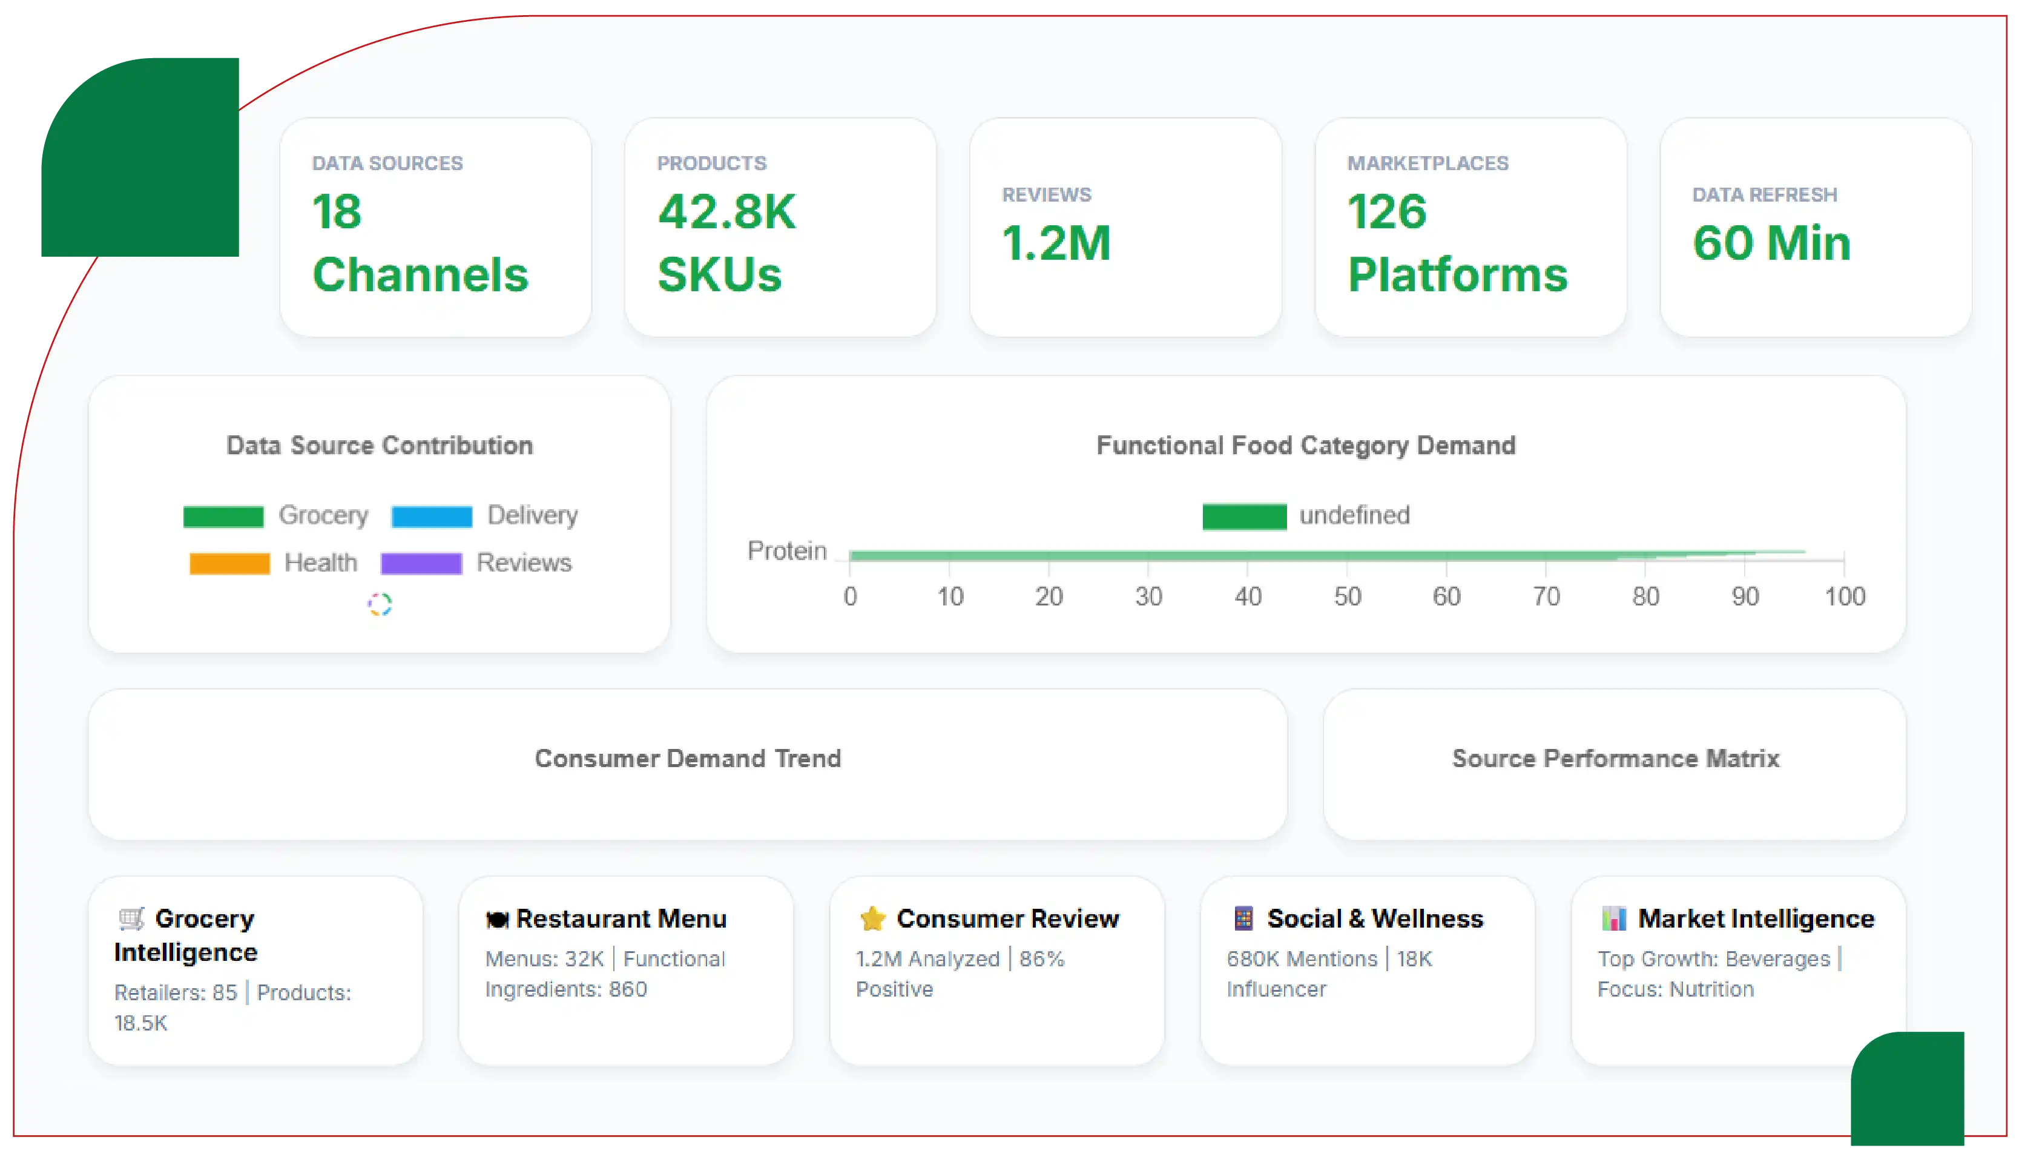This screenshot has height=1151, width=2022.
Task: Open the Marketplaces 126 Platforms card
Action: 1470,228
